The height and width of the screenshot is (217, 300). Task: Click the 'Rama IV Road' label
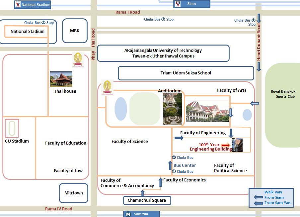pyautogui.click(x=59, y=209)
